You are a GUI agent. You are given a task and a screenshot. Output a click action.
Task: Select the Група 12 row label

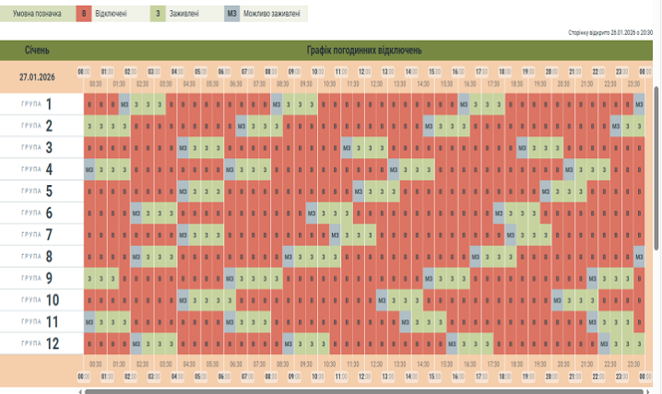[39, 342]
